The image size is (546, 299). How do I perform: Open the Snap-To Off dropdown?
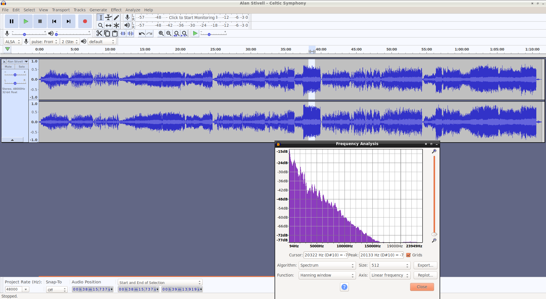click(x=57, y=290)
